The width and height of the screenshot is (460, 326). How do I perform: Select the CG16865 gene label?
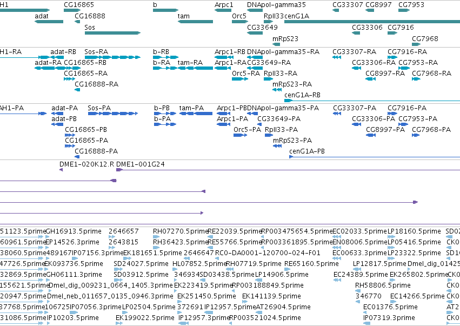pyautogui.click(x=79, y=5)
